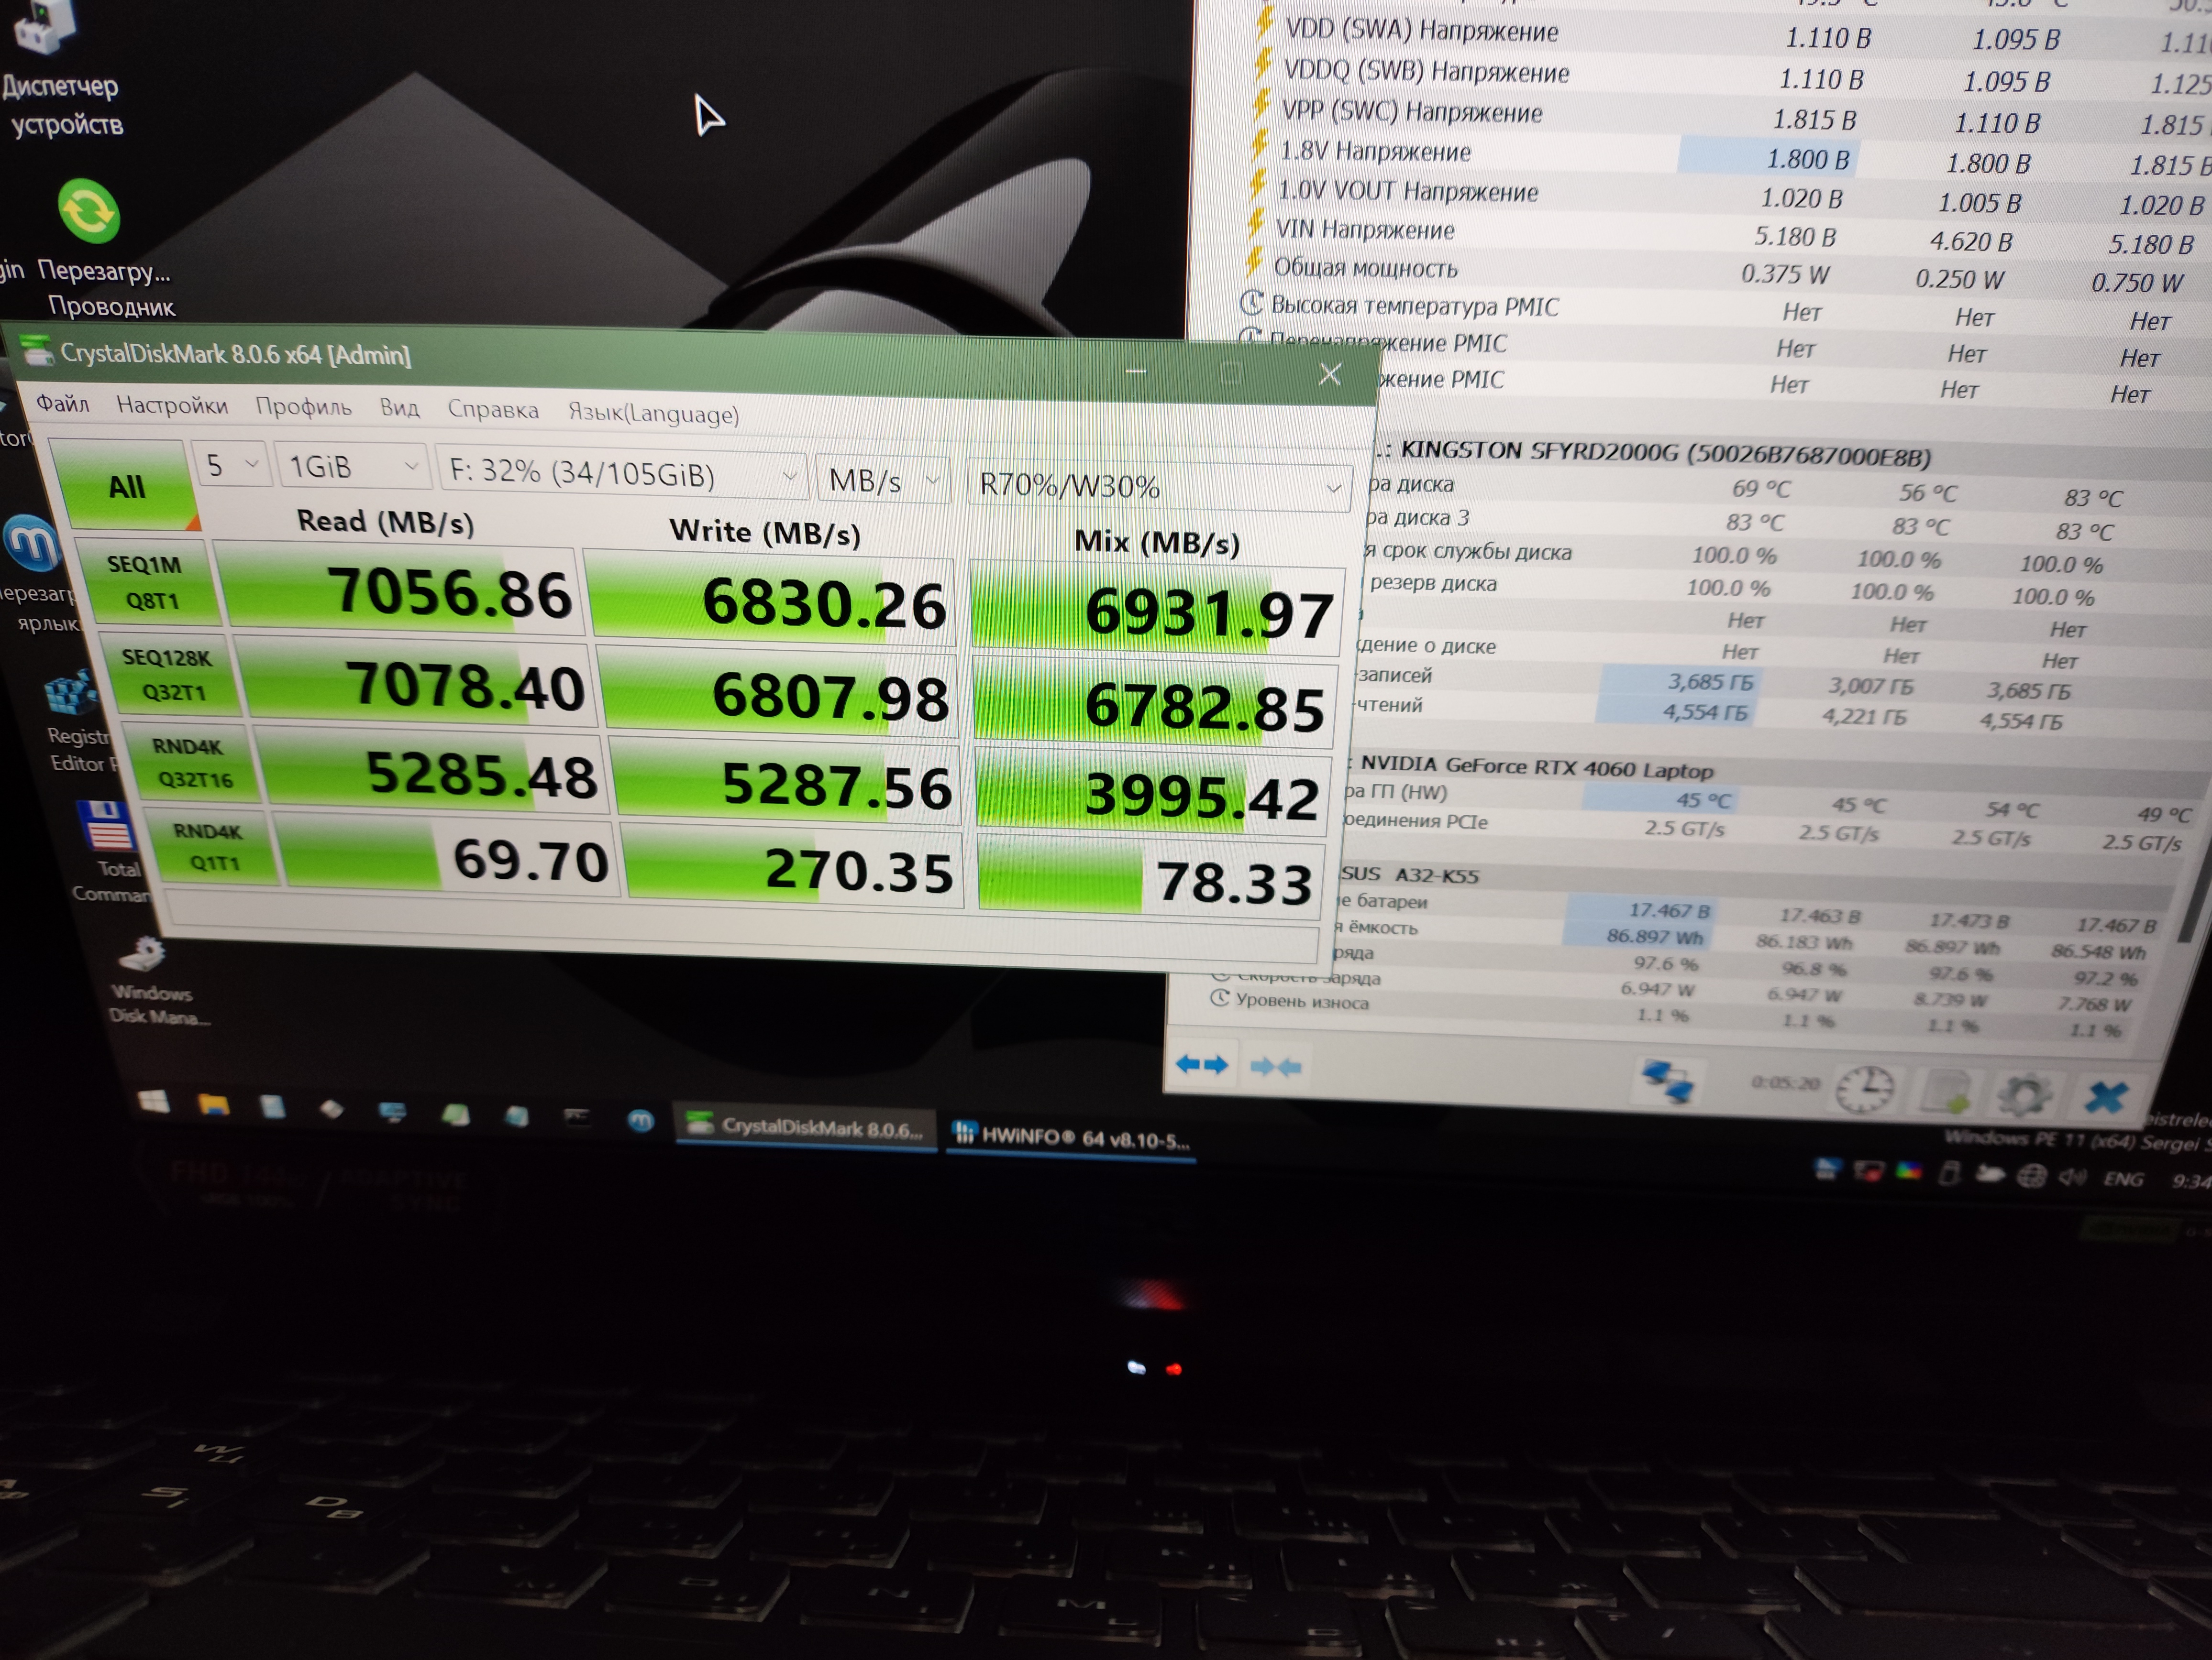Open the Профиль menu
The height and width of the screenshot is (1660, 2212).
coord(303,407)
